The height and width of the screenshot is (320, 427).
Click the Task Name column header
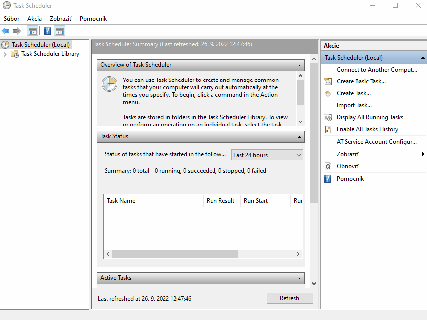pyautogui.click(x=154, y=201)
